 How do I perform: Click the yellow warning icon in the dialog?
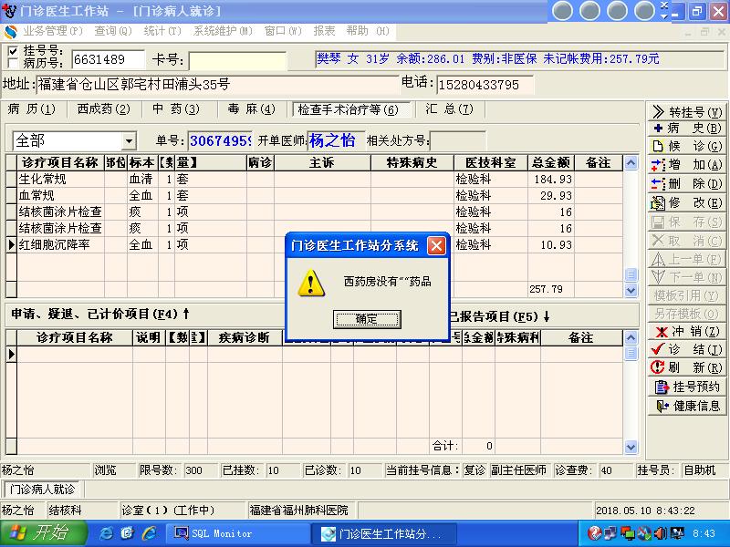click(311, 283)
